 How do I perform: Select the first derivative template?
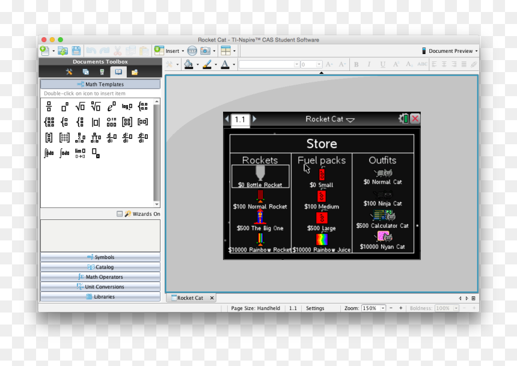tap(111, 138)
